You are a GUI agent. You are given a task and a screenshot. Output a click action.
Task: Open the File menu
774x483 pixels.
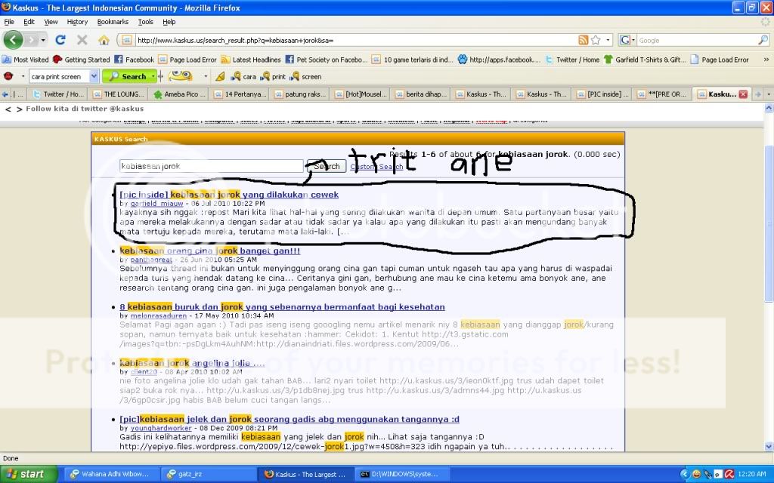pos(9,22)
